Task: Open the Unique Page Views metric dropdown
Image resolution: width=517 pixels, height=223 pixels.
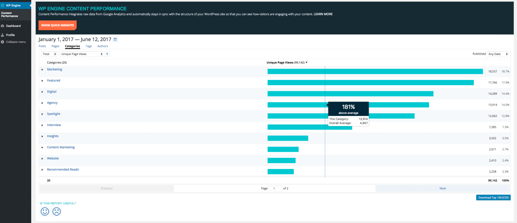Action: 81,54
